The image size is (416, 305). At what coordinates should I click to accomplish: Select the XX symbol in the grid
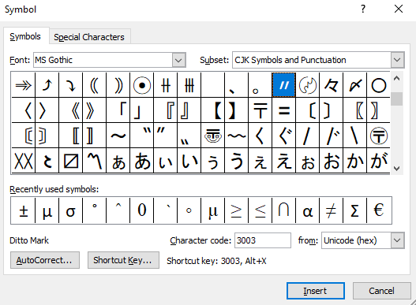pyautogui.click(x=24, y=161)
